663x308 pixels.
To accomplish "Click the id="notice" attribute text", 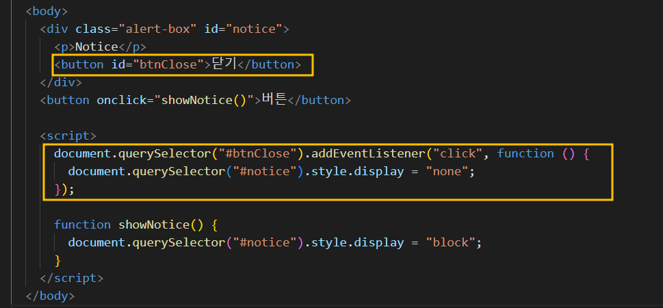I will tap(243, 29).
